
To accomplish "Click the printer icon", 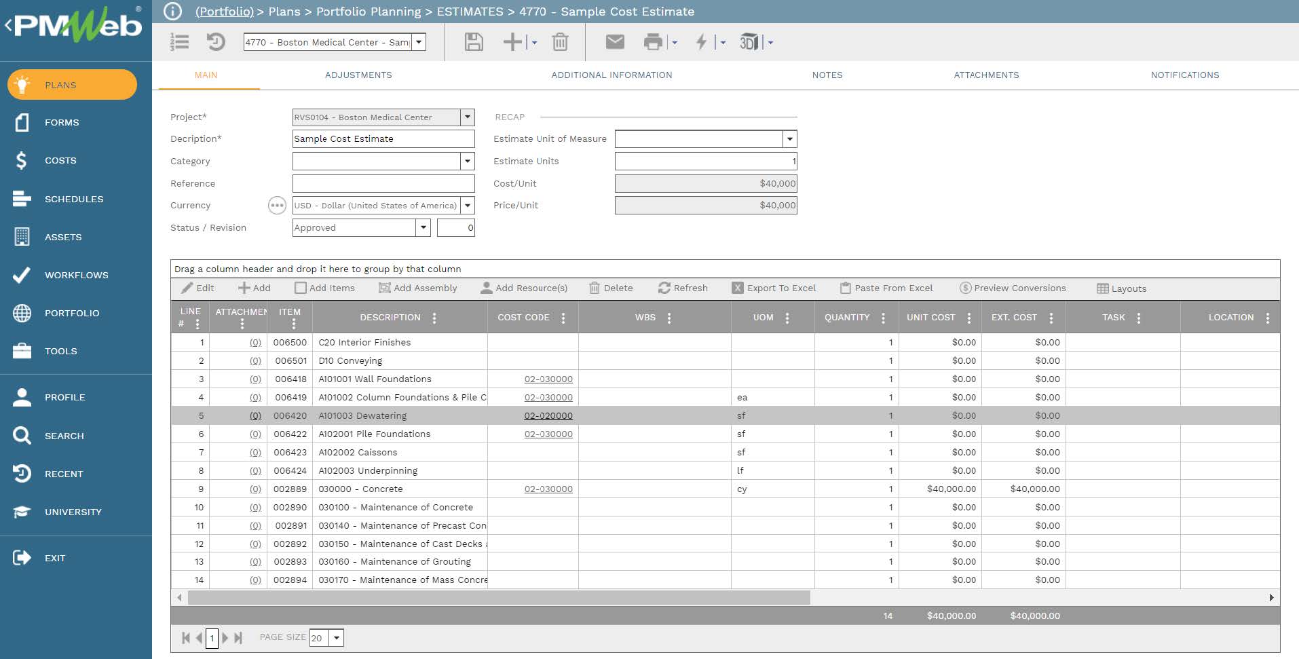I will (653, 42).
